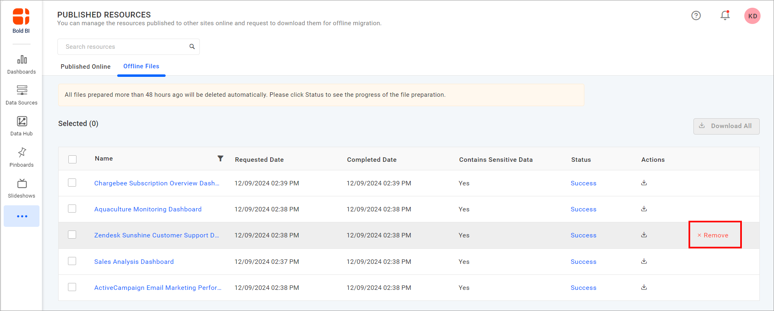Select the Offline Files tab
This screenshot has width=774, height=311.
(141, 66)
